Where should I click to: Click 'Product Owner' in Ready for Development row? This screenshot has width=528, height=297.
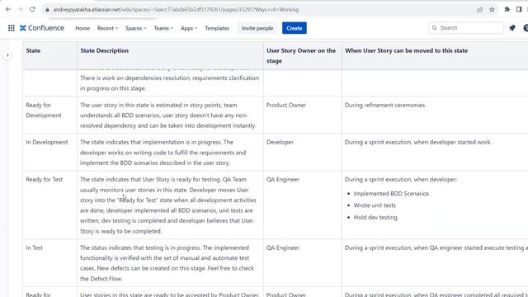coord(286,105)
